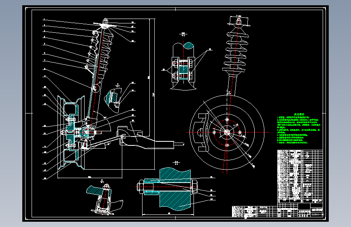Click the parts list table above title block

pyautogui.click(x=300, y=177)
